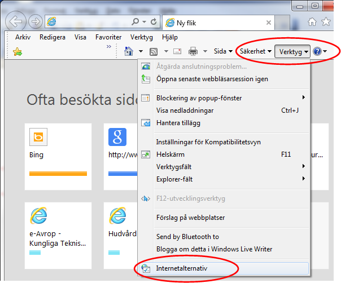The image size is (341, 283).
Task: Open the Säkerhet dropdown
Action: click(x=255, y=51)
